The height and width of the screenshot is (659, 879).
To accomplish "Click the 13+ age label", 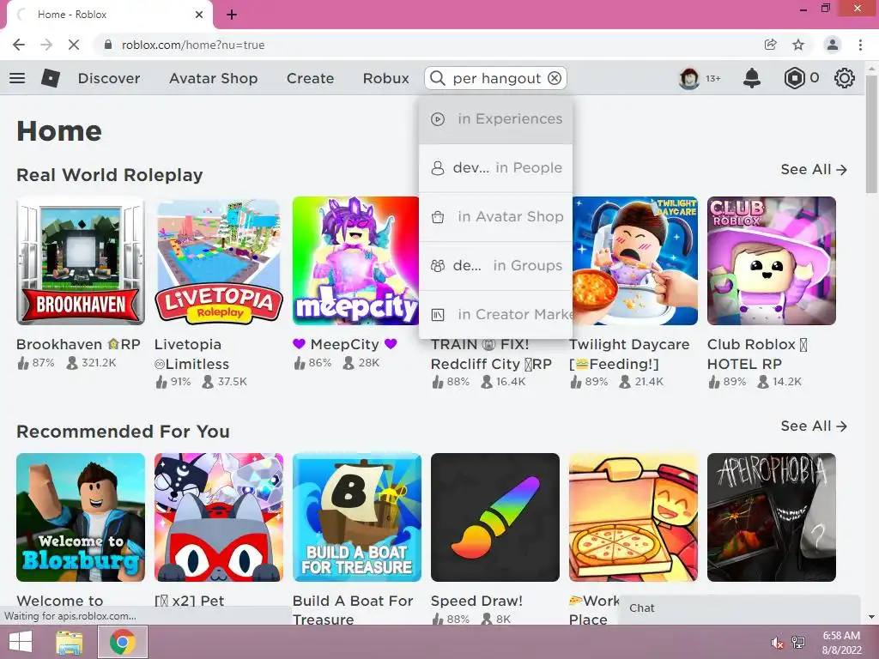I will [713, 78].
